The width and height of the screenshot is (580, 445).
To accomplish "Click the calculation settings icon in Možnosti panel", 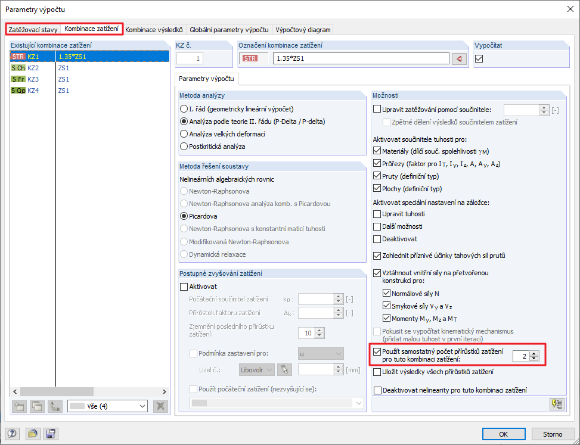I will click(x=557, y=404).
